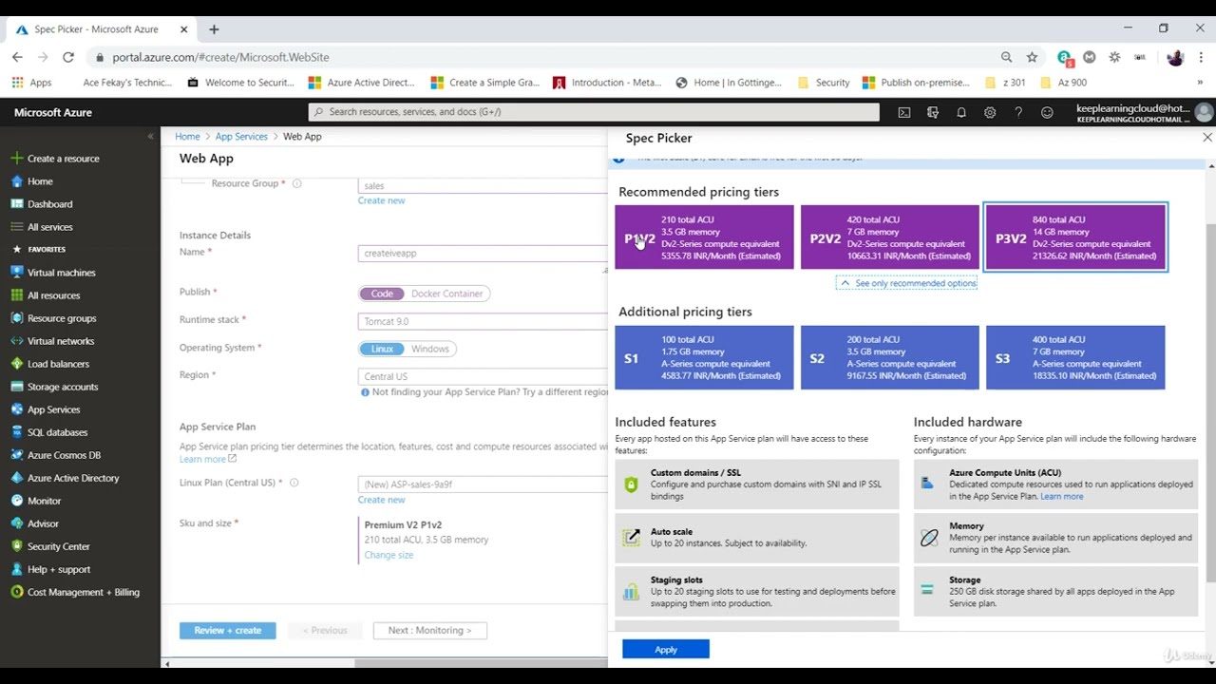Close the Spec Picker panel
The image size is (1216, 684).
tap(1207, 138)
